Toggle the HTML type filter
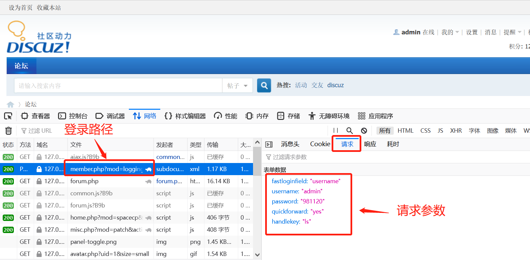The width and height of the screenshot is (530, 260). coord(406,131)
